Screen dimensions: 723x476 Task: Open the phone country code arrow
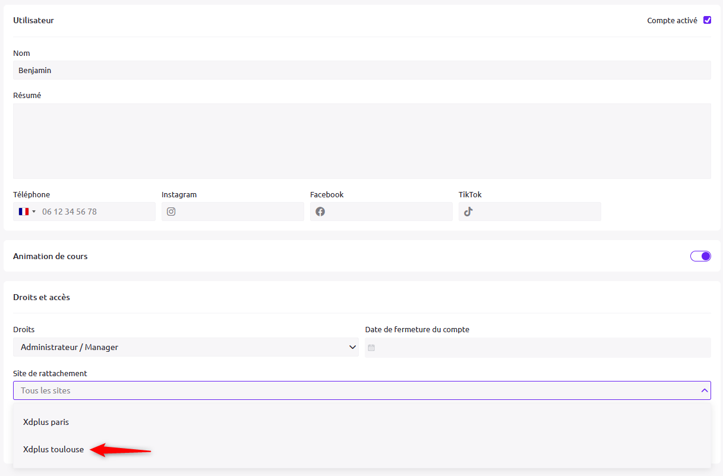coord(34,212)
